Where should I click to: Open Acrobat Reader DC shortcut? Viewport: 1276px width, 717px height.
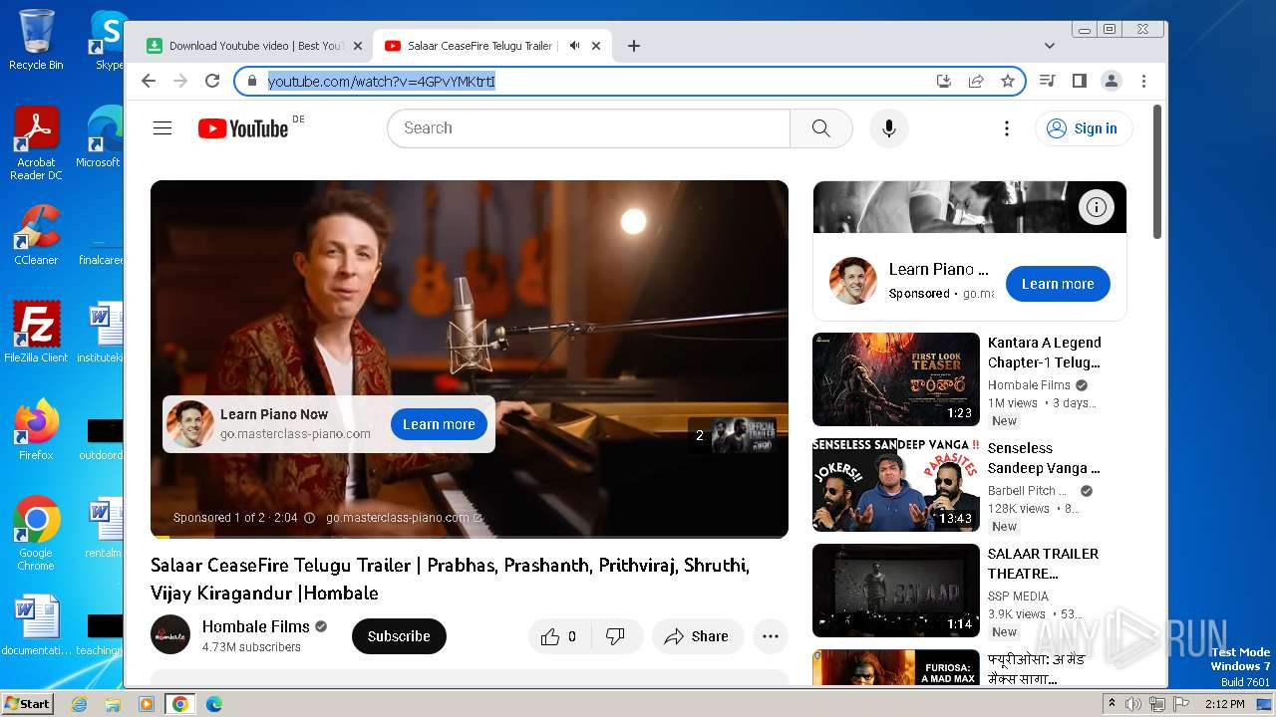[x=36, y=144]
